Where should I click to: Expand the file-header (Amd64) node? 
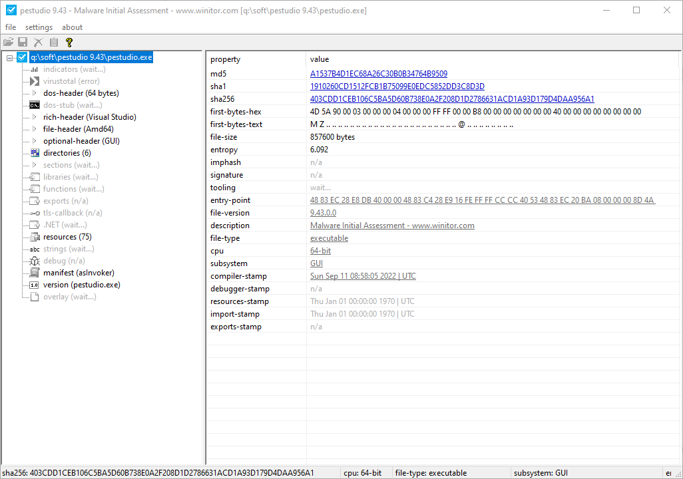click(x=35, y=129)
